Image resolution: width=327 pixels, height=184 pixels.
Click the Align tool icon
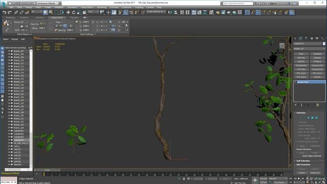tap(176, 12)
